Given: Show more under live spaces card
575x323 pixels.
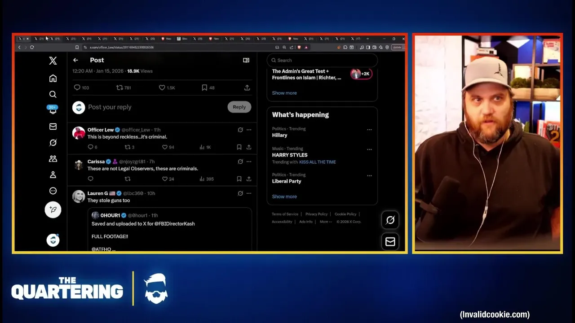Looking at the screenshot, I should 284,93.
